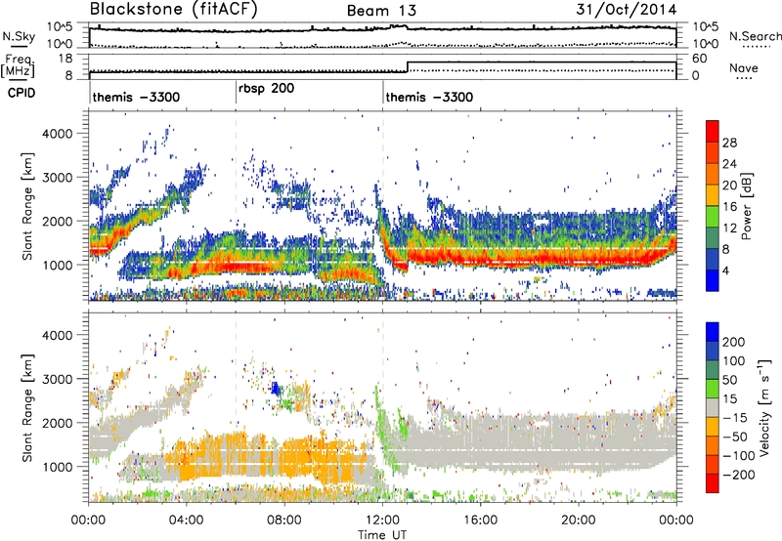The width and height of the screenshot is (782, 541).
Task: Pick the bright blue bottom segment of power colorbar
Action: (x=713, y=280)
